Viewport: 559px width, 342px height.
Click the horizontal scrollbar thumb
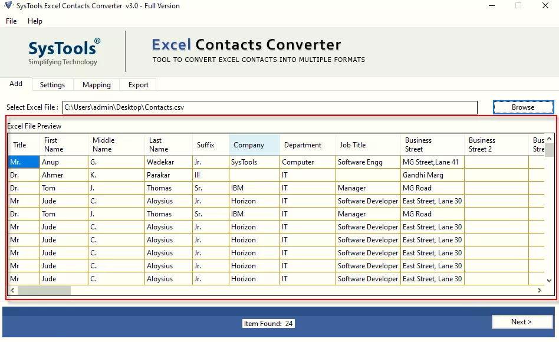[x=44, y=291]
